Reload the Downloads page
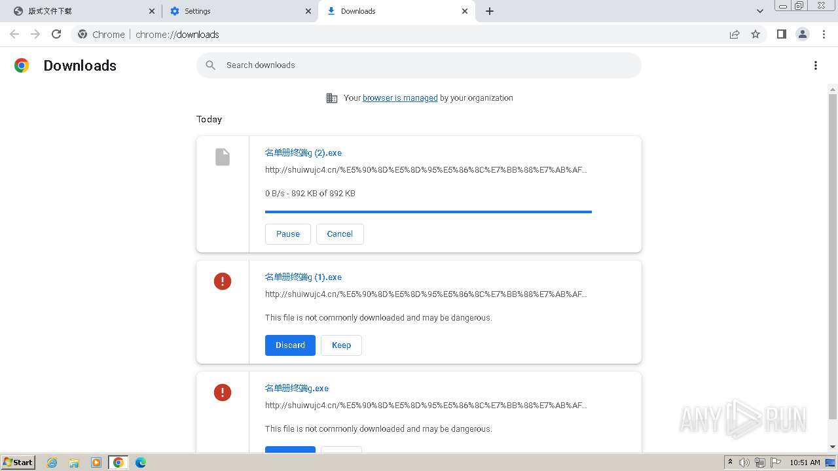Image resolution: width=838 pixels, height=471 pixels. 56,34
